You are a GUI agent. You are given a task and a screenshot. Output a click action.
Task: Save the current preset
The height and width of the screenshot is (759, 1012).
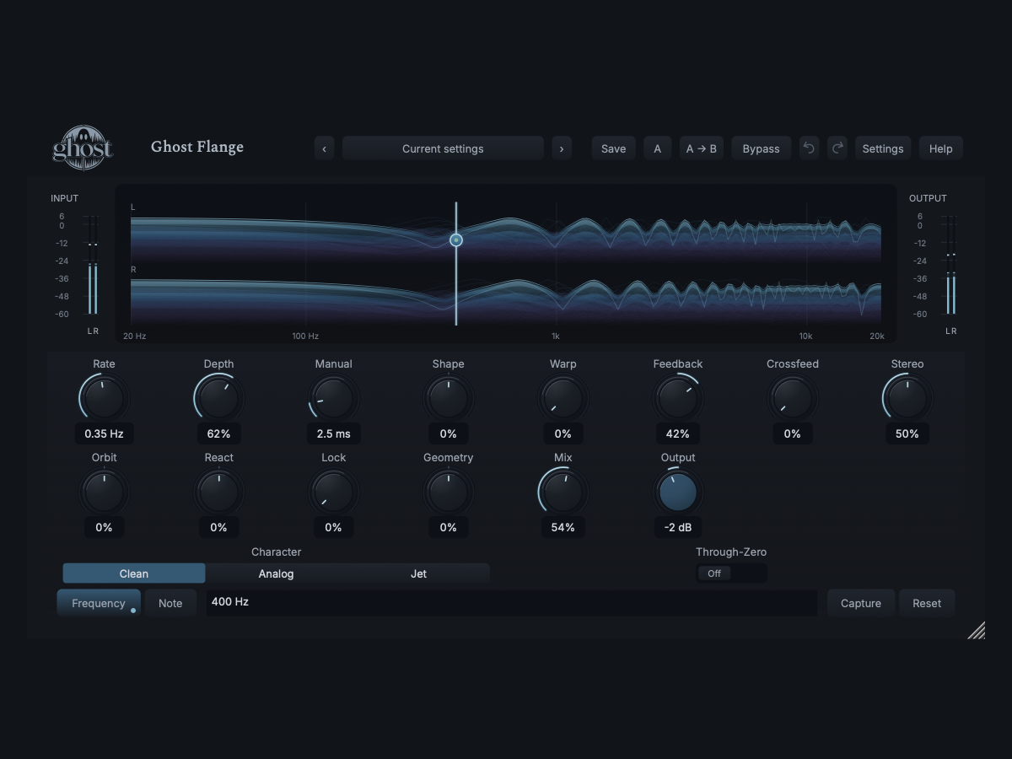(613, 148)
